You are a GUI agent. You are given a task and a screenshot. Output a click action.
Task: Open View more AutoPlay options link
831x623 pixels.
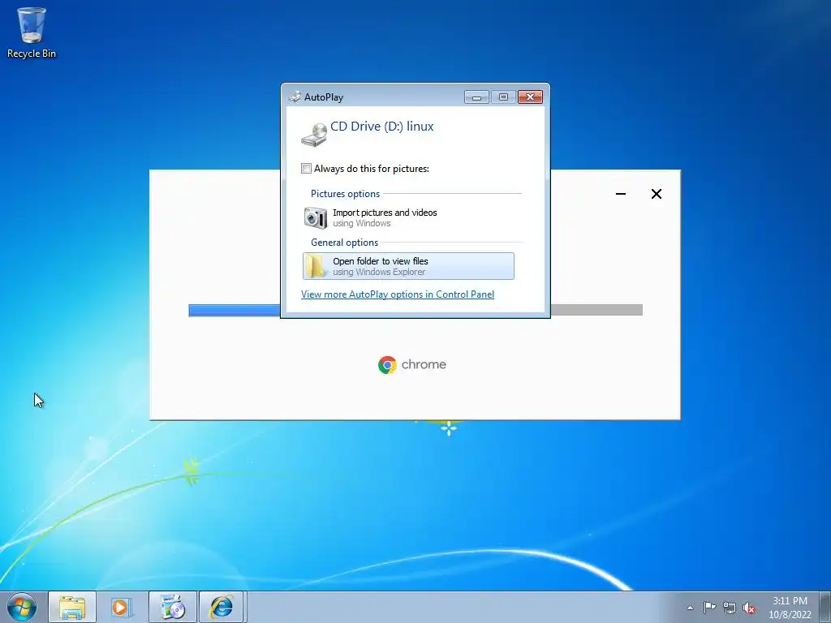tap(398, 294)
